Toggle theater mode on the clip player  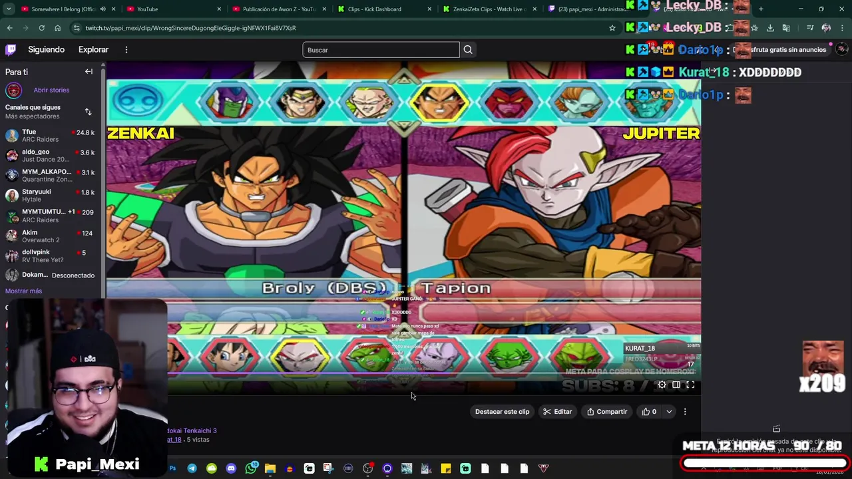point(676,385)
